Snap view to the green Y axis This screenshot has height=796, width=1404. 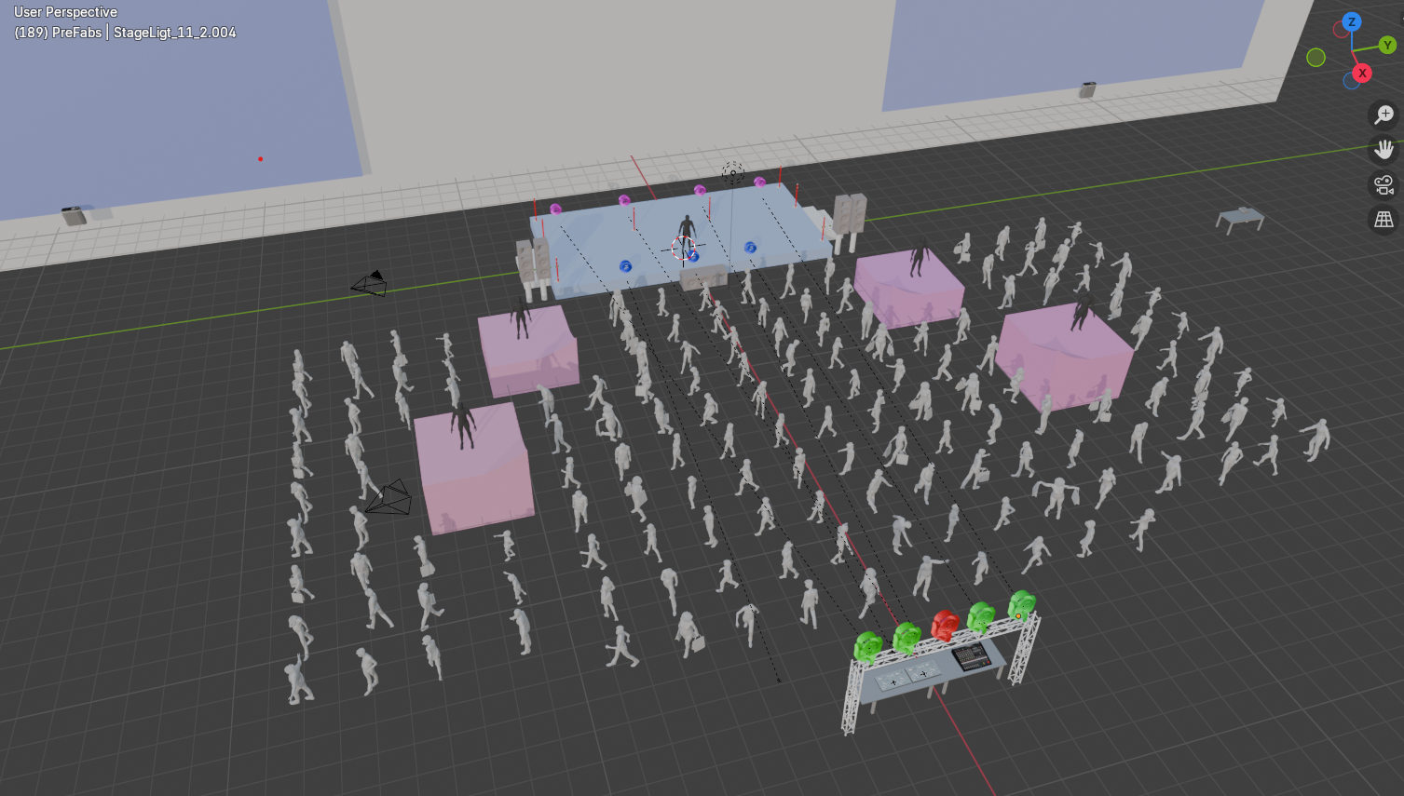pyautogui.click(x=1387, y=45)
